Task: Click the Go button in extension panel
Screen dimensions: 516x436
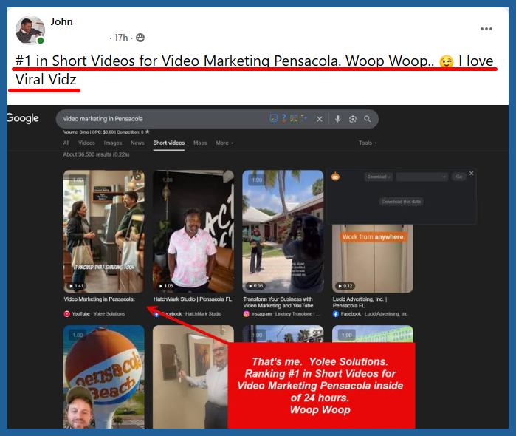Action: tap(459, 177)
